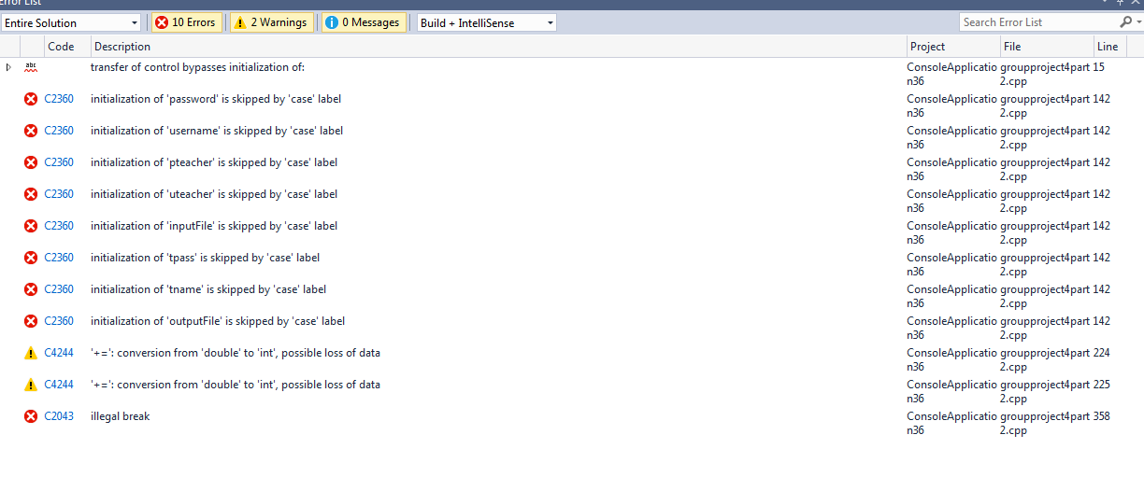Screen dimensions: 1144x491
Task: Click the magnifier icon in Search Error List
Action: (x=1124, y=22)
